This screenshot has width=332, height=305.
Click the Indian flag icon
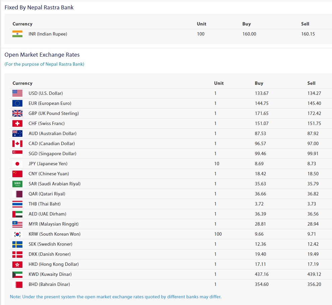(x=17, y=34)
